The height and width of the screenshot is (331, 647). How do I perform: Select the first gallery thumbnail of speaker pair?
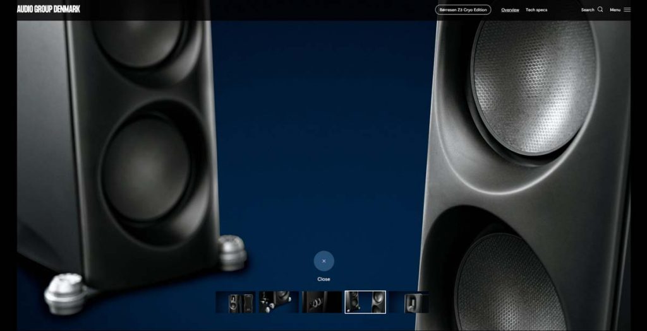236,302
